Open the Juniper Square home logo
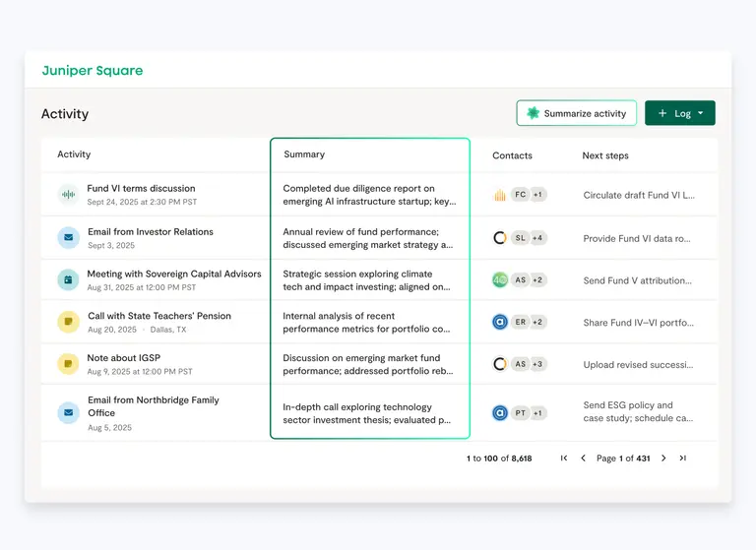 (93, 71)
